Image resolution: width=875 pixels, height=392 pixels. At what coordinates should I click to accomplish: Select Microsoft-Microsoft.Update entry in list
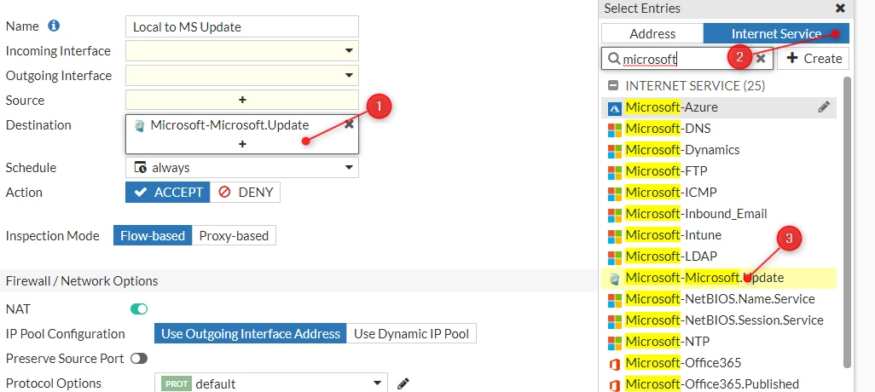point(719,278)
